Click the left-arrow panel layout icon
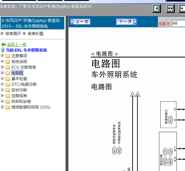The image size is (185, 171). [182, 8]
